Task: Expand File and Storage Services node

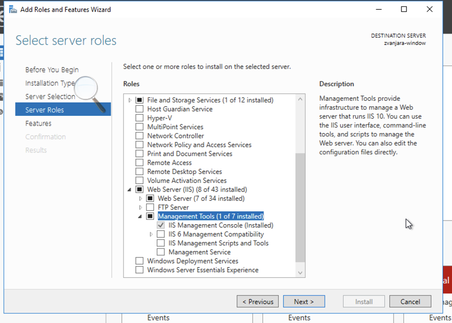Action: click(x=130, y=100)
